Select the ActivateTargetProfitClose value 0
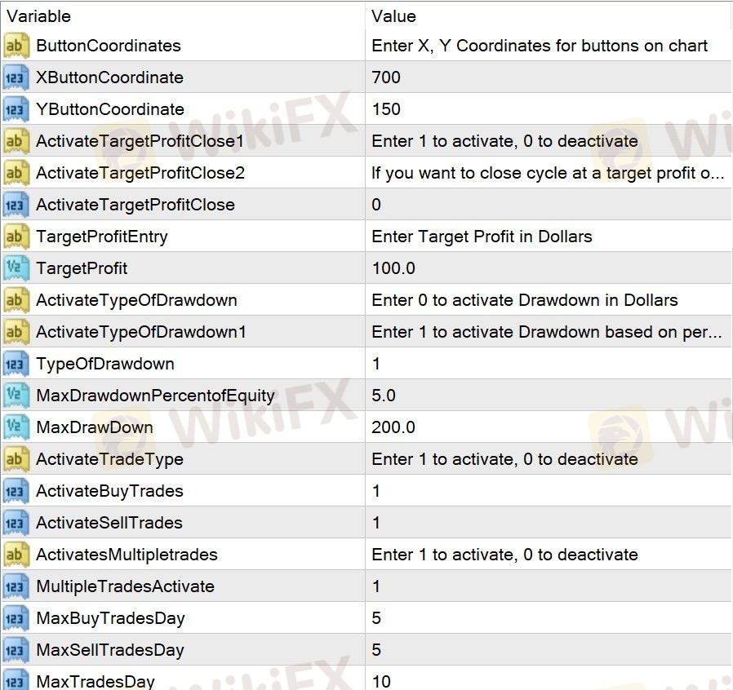Image resolution: width=733 pixels, height=690 pixels. (x=376, y=205)
